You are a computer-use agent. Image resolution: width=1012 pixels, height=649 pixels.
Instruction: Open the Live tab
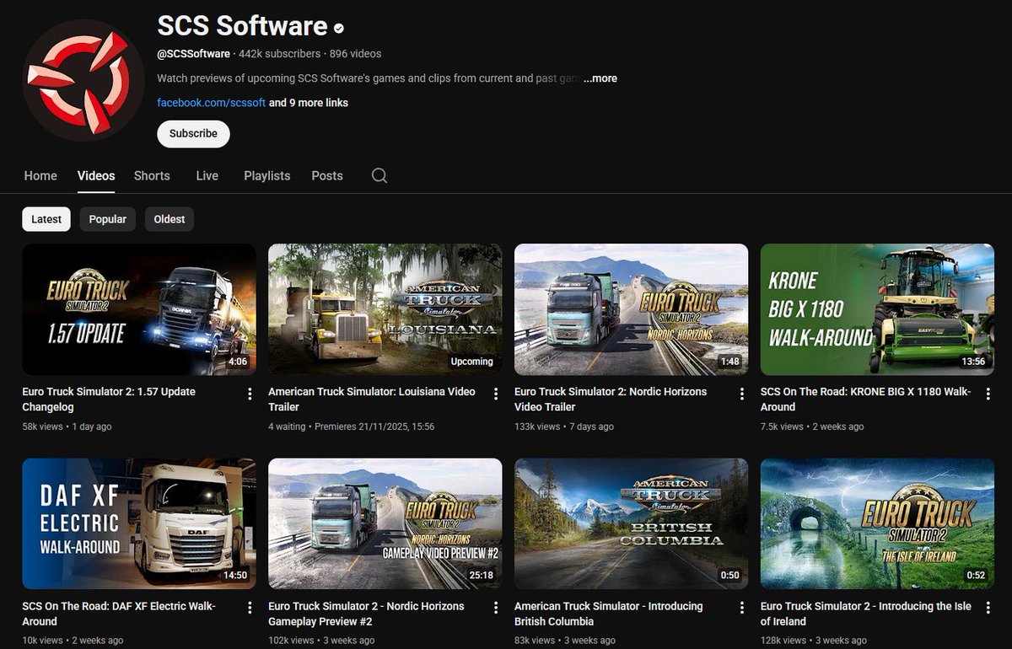(207, 175)
